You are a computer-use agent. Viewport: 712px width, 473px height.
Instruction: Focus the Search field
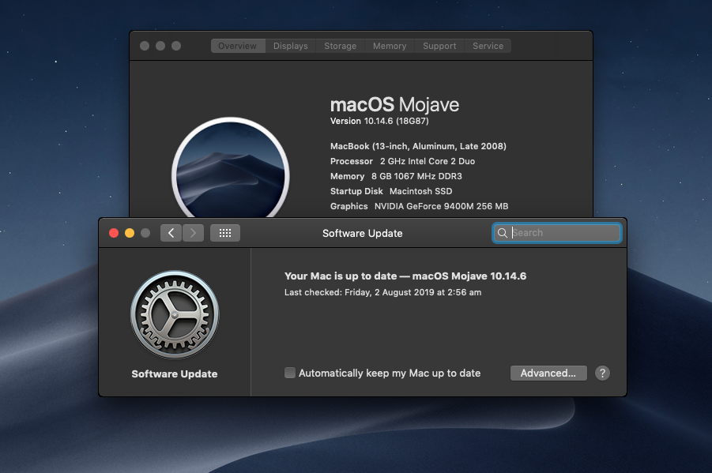tap(557, 233)
